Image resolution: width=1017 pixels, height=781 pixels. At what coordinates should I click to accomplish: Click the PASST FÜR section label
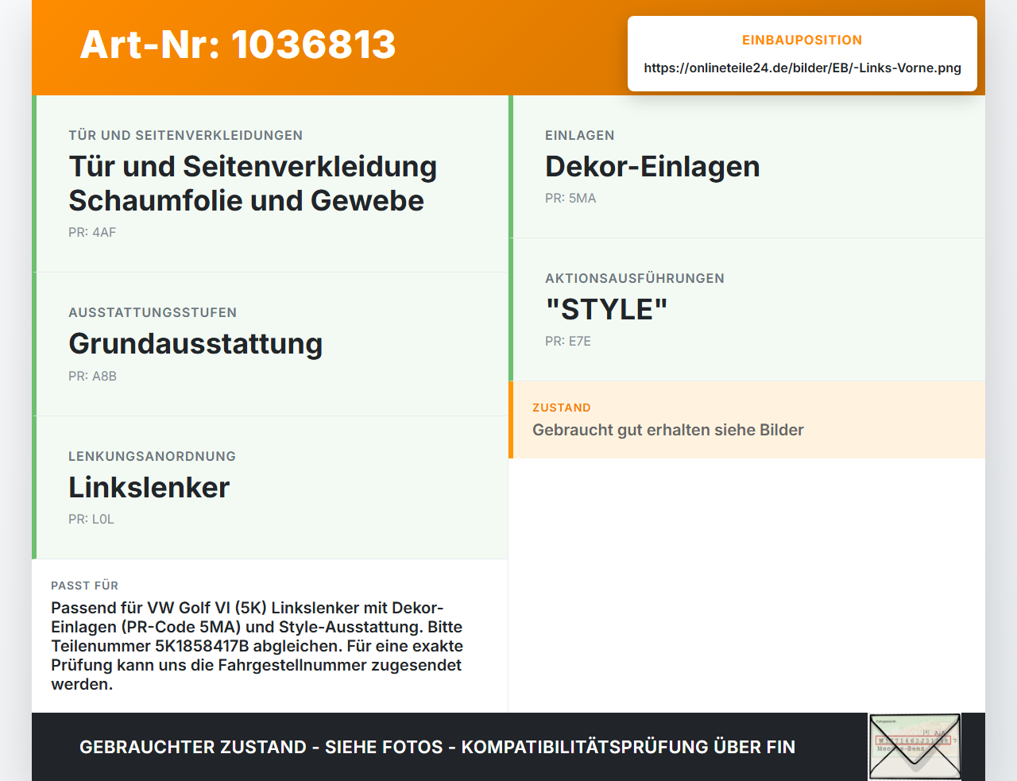point(84,586)
